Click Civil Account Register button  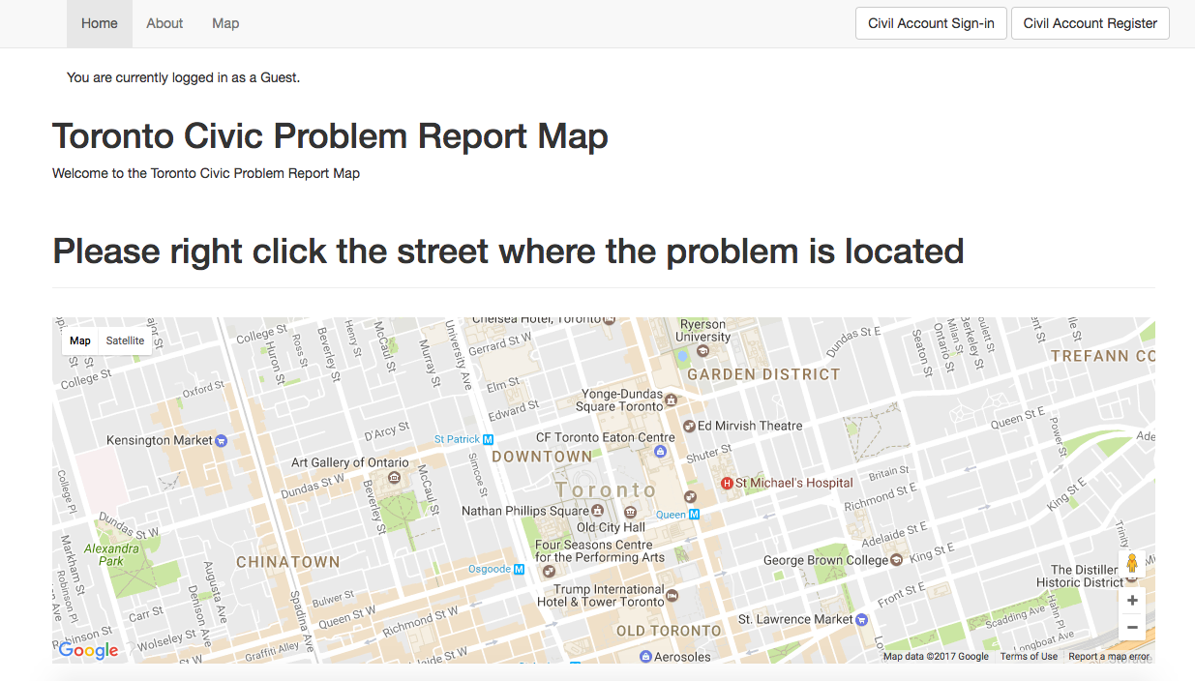click(x=1090, y=23)
